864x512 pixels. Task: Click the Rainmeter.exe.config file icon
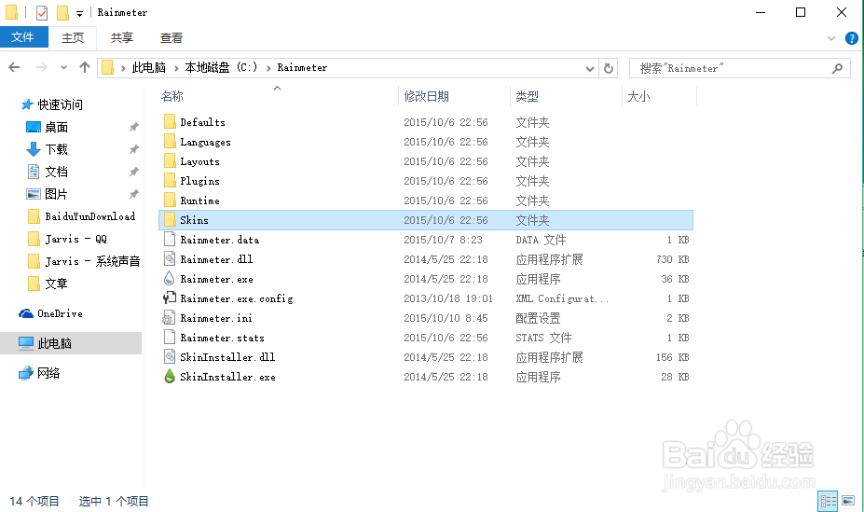170,298
